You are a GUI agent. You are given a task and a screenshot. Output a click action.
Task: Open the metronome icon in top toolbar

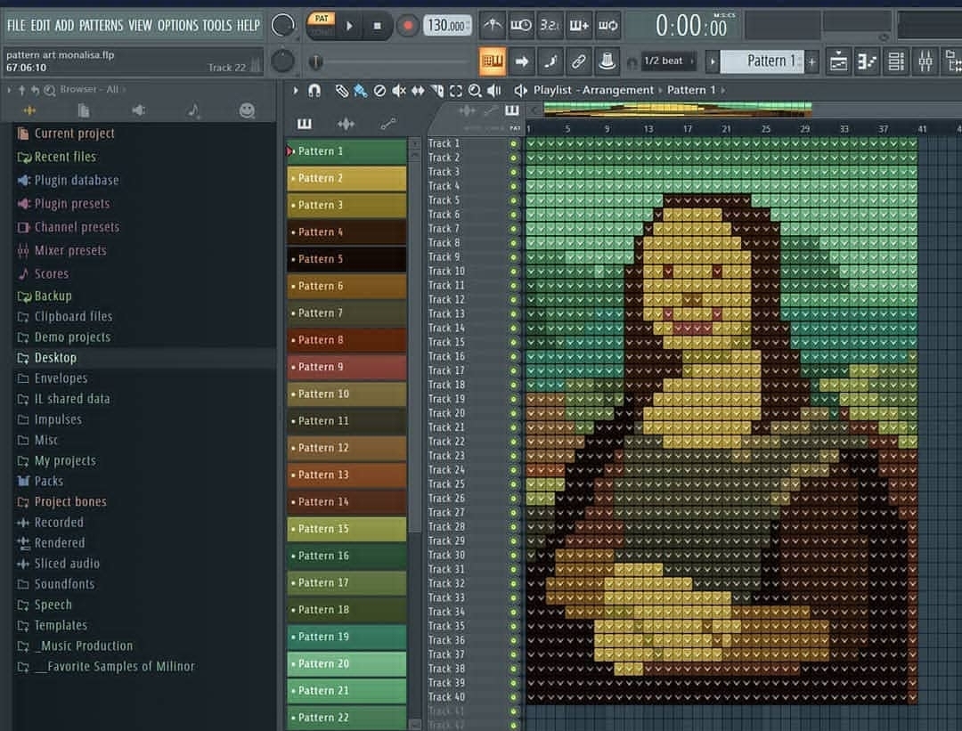[x=492, y=25]
